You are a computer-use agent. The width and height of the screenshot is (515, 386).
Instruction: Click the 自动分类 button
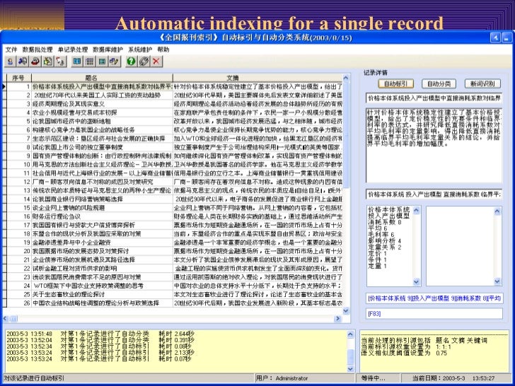[x=439, y=83]
